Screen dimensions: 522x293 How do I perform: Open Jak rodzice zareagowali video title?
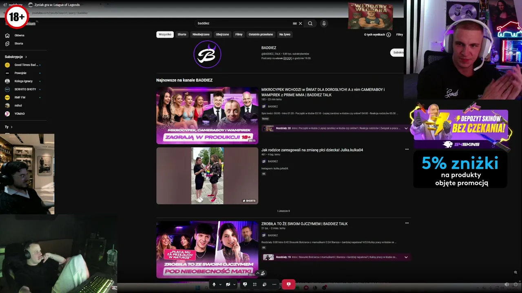click(312, 150)
